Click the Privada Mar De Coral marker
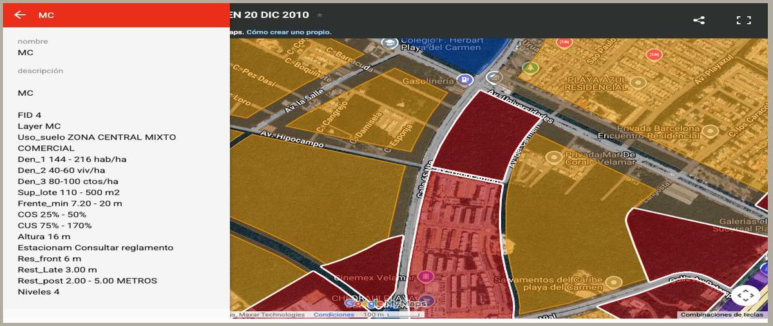 [553, 156]
